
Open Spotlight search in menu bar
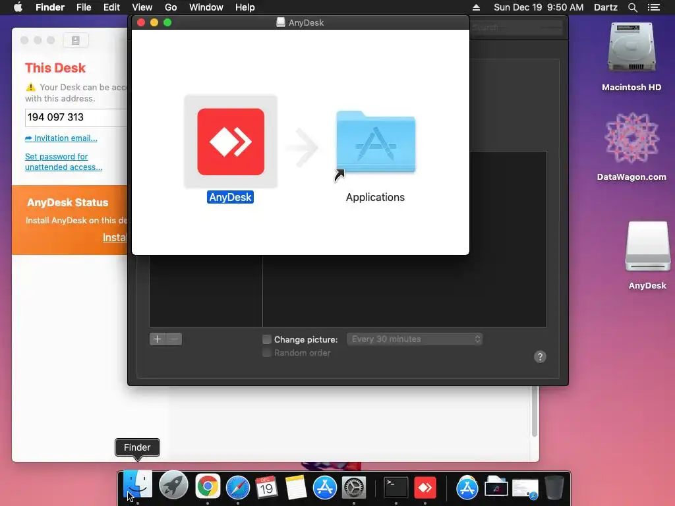[x=632, y=7]
